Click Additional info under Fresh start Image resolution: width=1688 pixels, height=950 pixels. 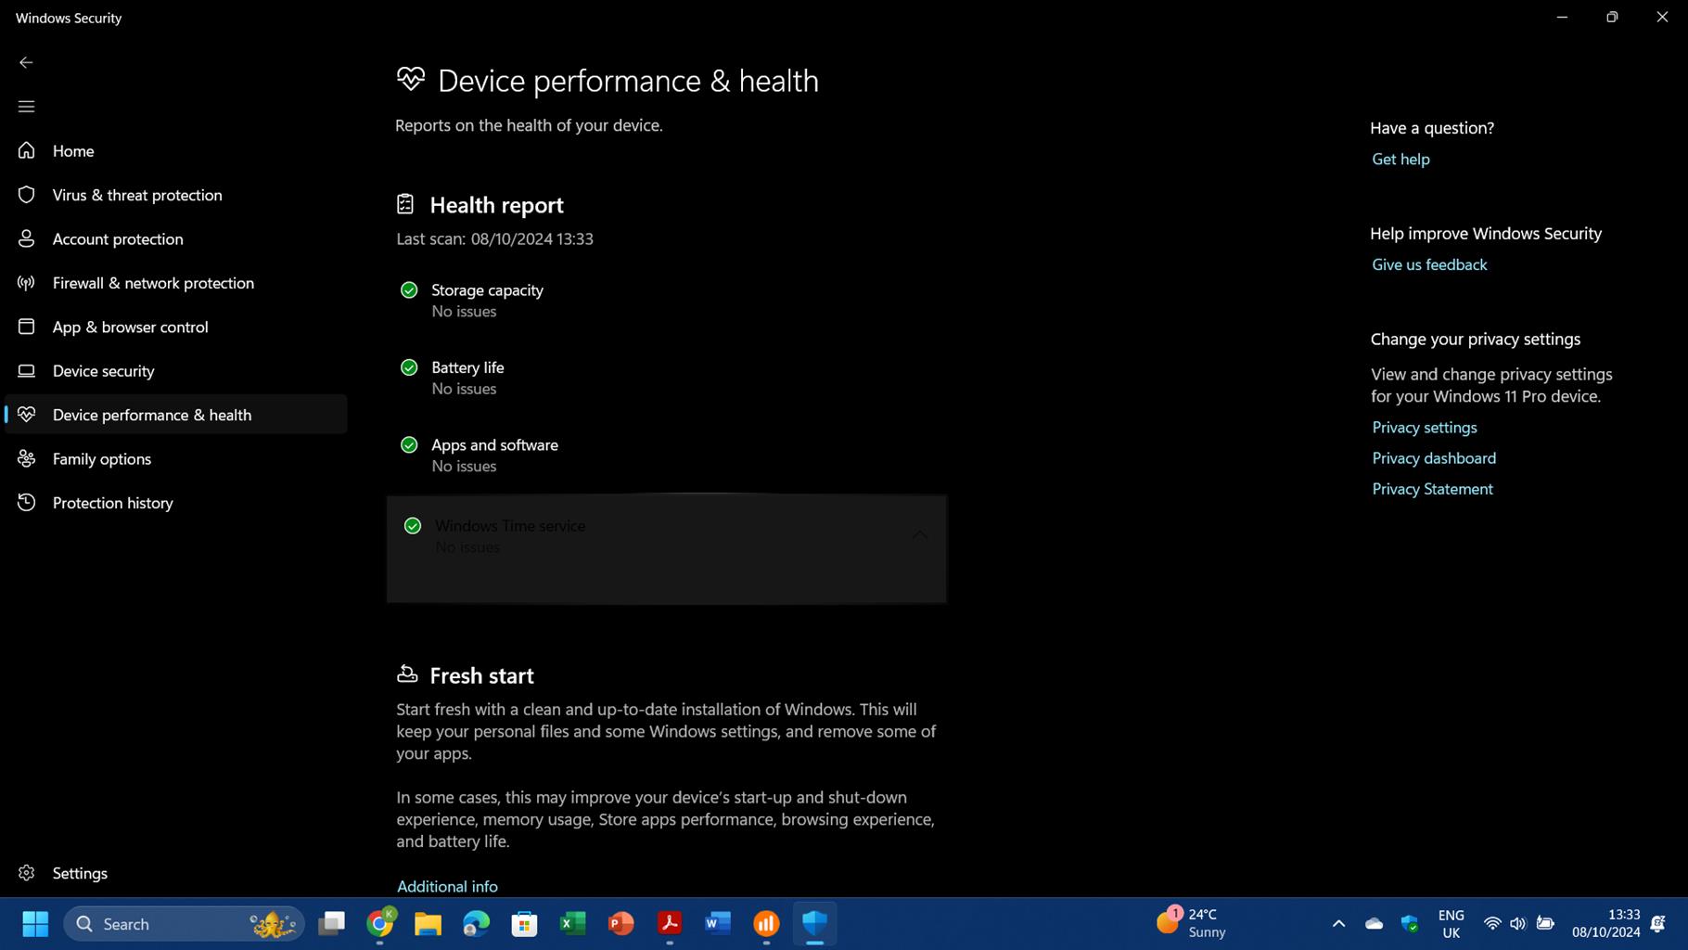click(447, 887)
